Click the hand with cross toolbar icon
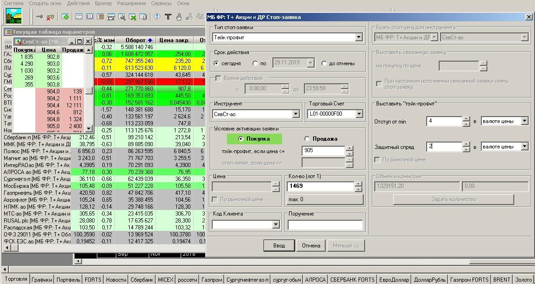Viewport: 535px width, 284px height. point(190,17)
